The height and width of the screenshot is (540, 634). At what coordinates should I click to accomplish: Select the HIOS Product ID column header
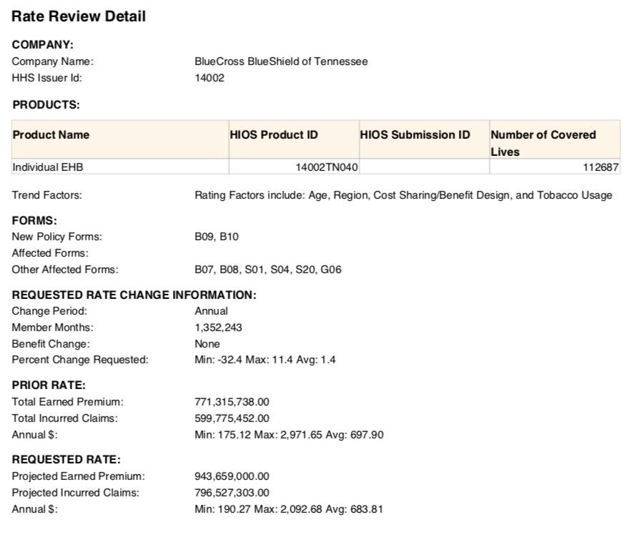point(274,135)
